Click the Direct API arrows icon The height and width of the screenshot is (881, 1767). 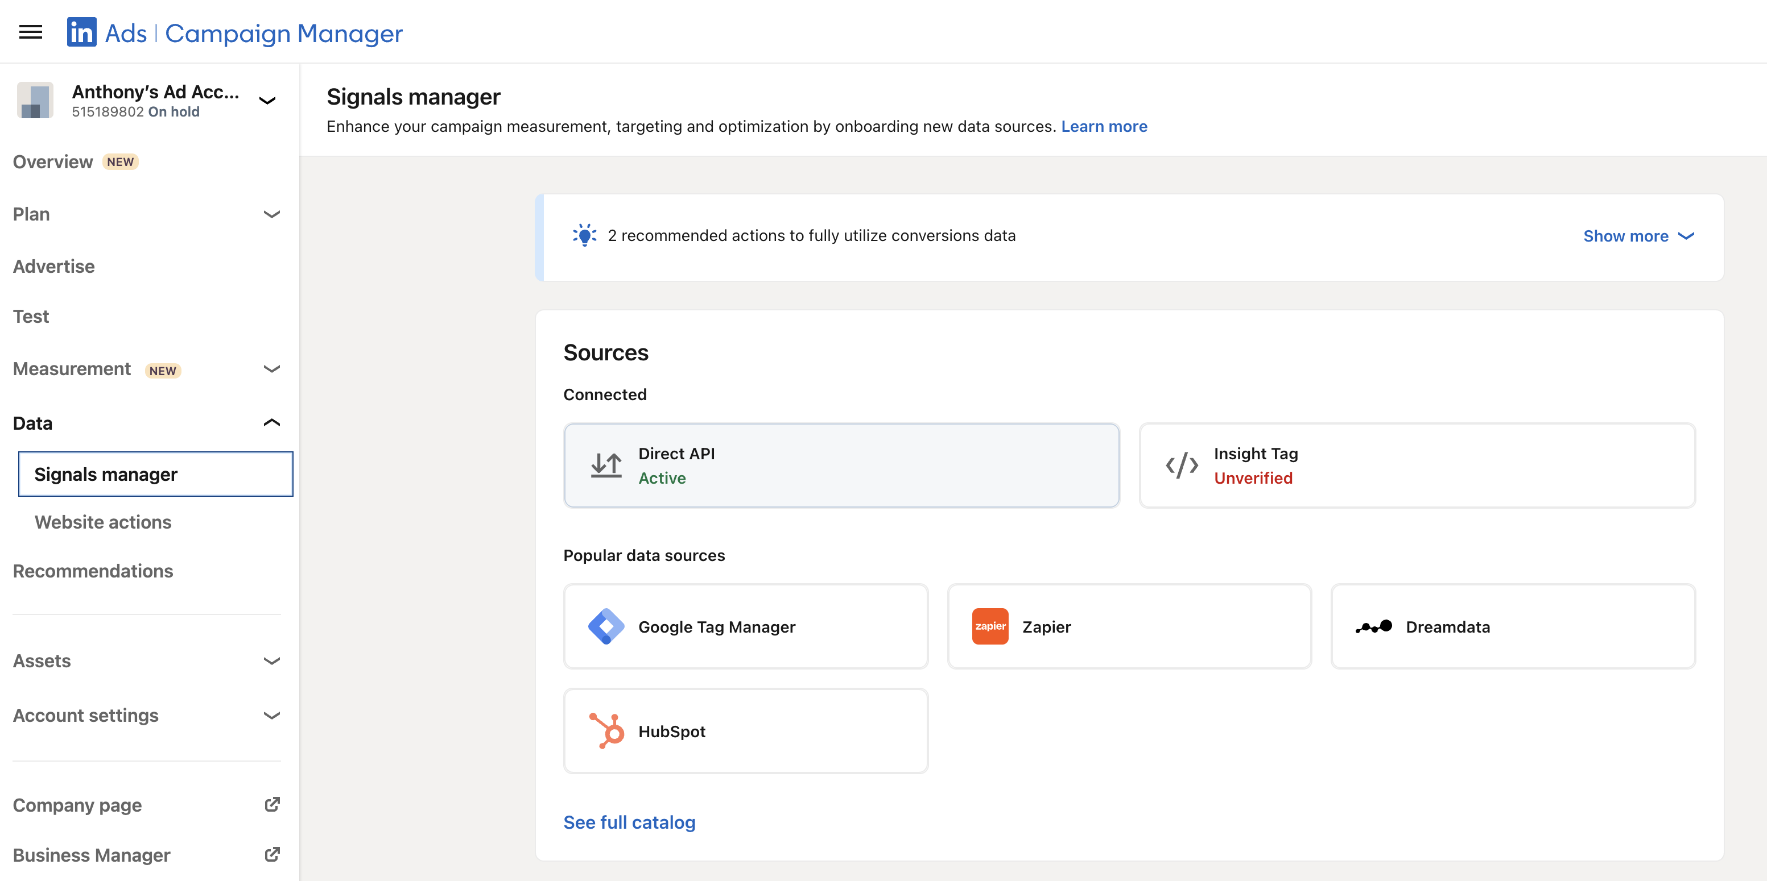(606, 465)
